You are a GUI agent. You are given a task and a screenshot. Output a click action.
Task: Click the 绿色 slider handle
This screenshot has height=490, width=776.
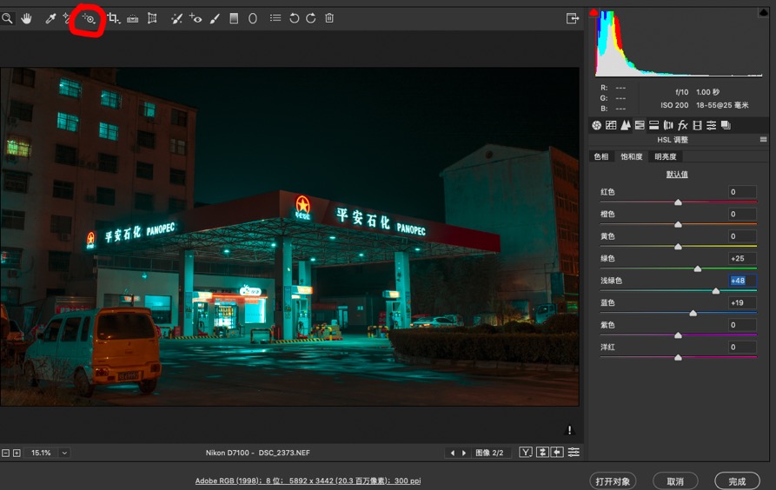[x=697, y=268]
